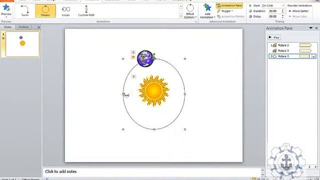Click right-middle handle of the circle path

[x=185, y=94]
